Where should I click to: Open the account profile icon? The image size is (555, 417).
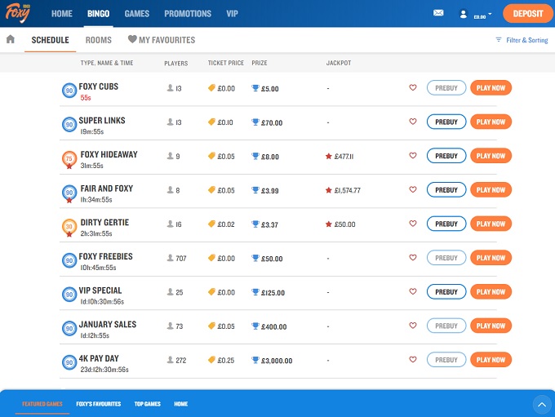[463, 14]
